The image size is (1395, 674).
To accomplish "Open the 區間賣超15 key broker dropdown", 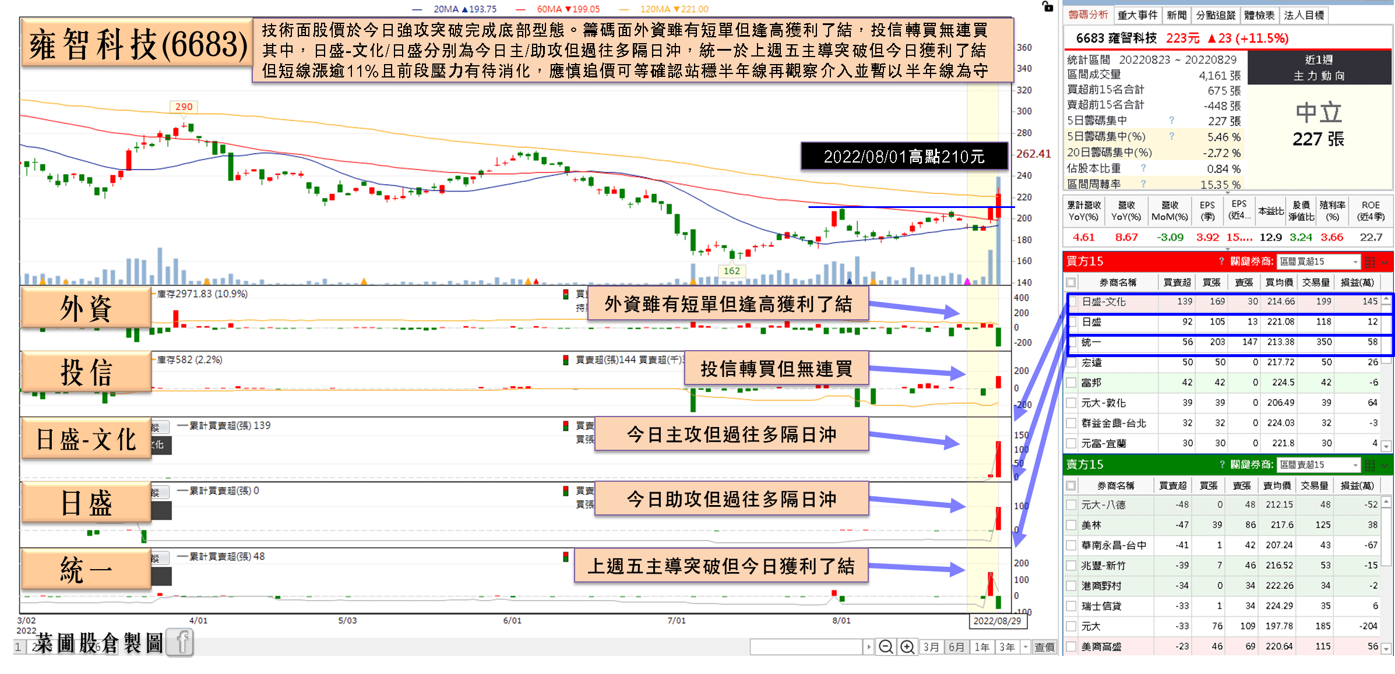I will coord(1318,465).
